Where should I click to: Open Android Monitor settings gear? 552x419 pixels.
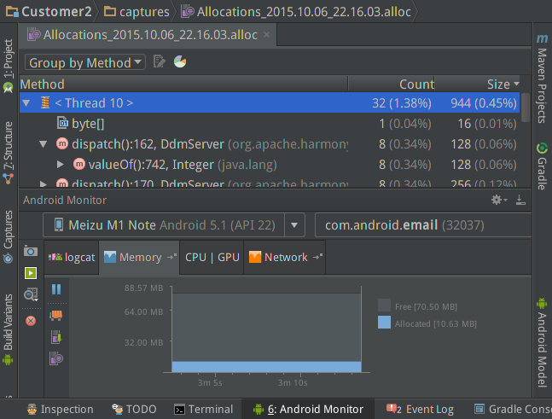[499, 200]
